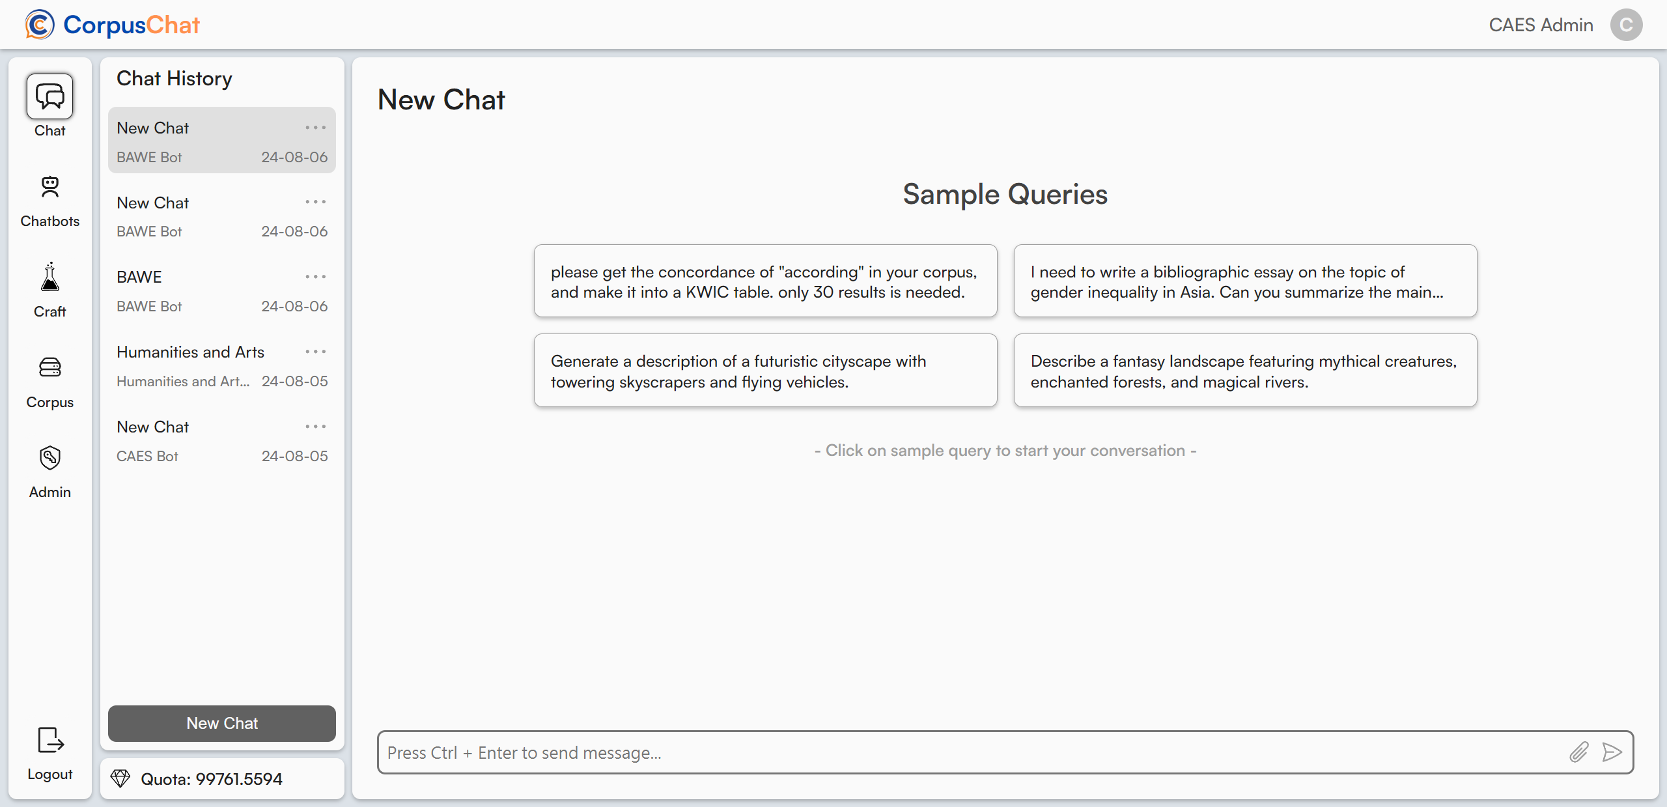This screenshot has width=1667, height=807.
Task: Click the send message arrow icon
Action: click(1612, 752)
